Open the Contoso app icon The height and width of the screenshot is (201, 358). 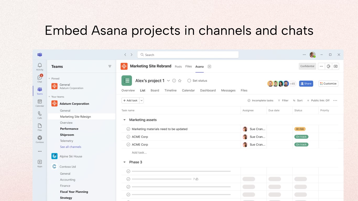(40, 139)
